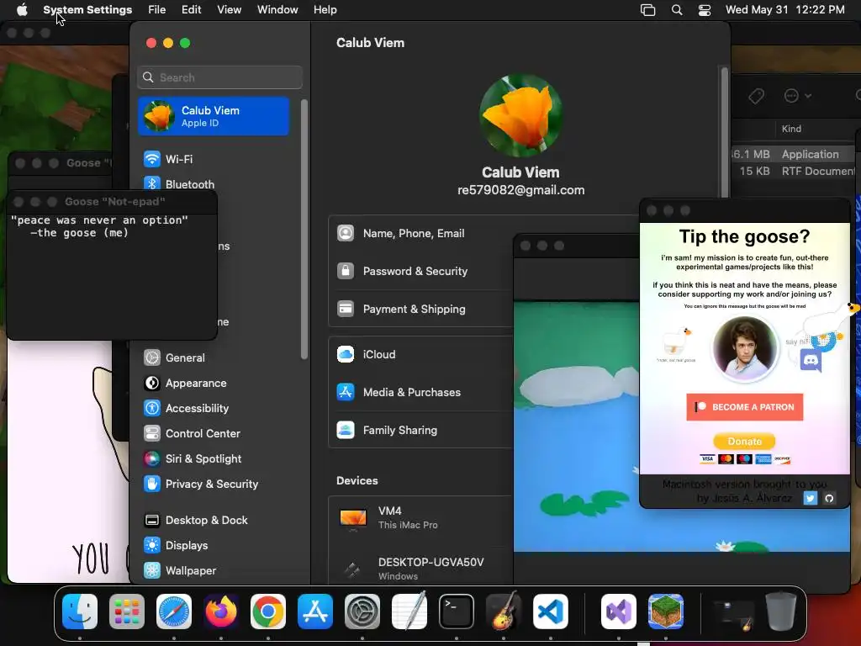This screenshot has height=646, width=861.
Task: Click Become a Patron button
Action: click(745, 407)
